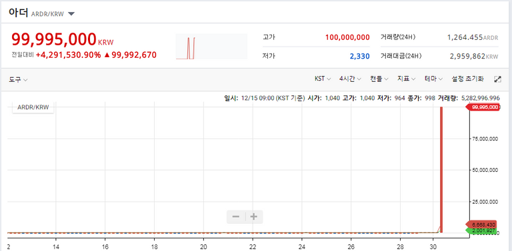
Task: Click the 설정 초기화 reset button
Action: coord(467,79)
